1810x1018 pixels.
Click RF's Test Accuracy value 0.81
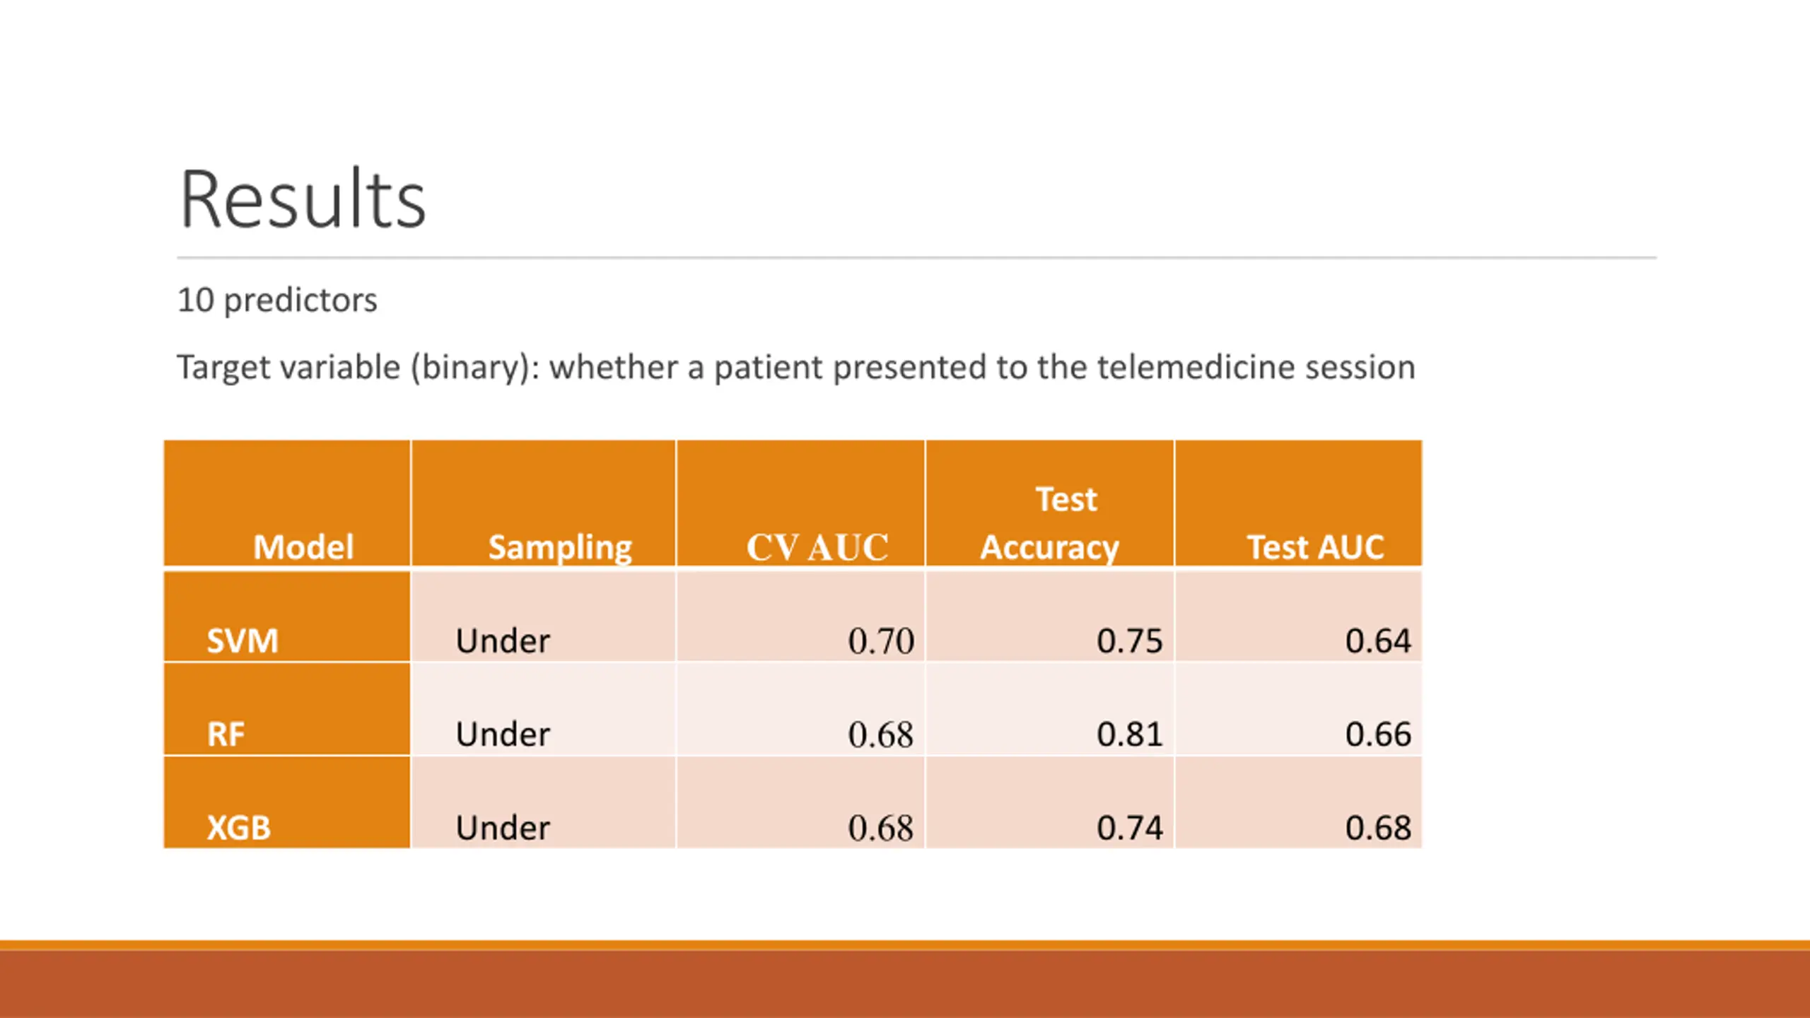(x=1129, y=734)
